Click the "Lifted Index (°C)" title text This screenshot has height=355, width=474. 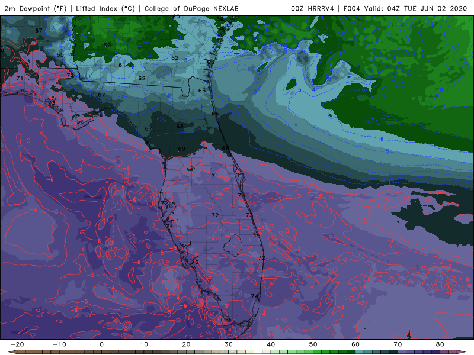pos(105,8)
